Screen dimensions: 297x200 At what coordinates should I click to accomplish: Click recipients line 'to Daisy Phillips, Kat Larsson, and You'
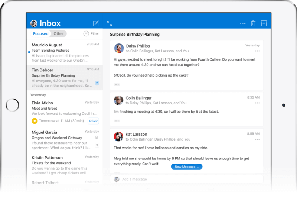(x=156, y=103)
